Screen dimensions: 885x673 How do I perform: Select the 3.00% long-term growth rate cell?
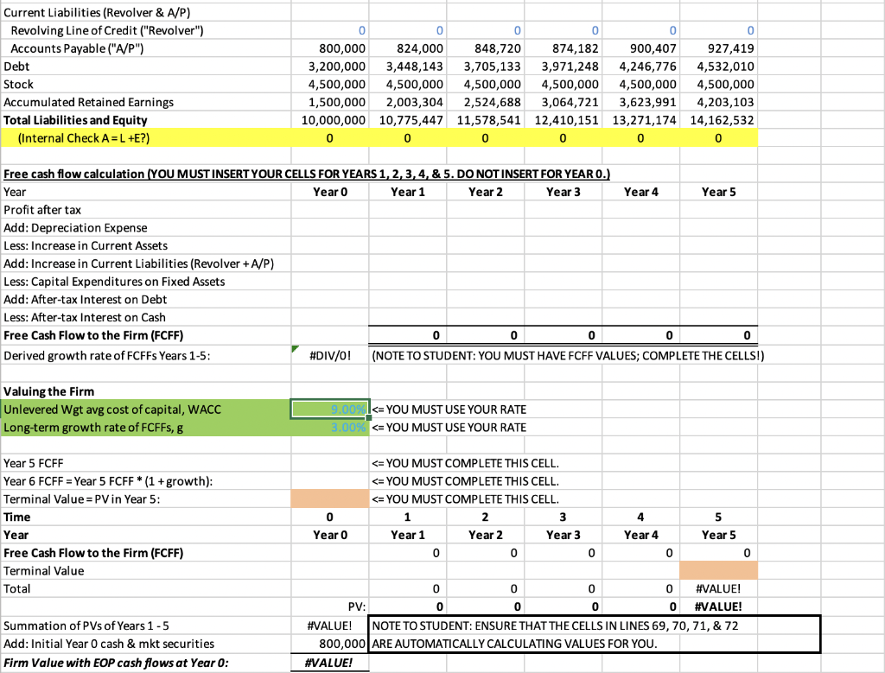point(329,427)
